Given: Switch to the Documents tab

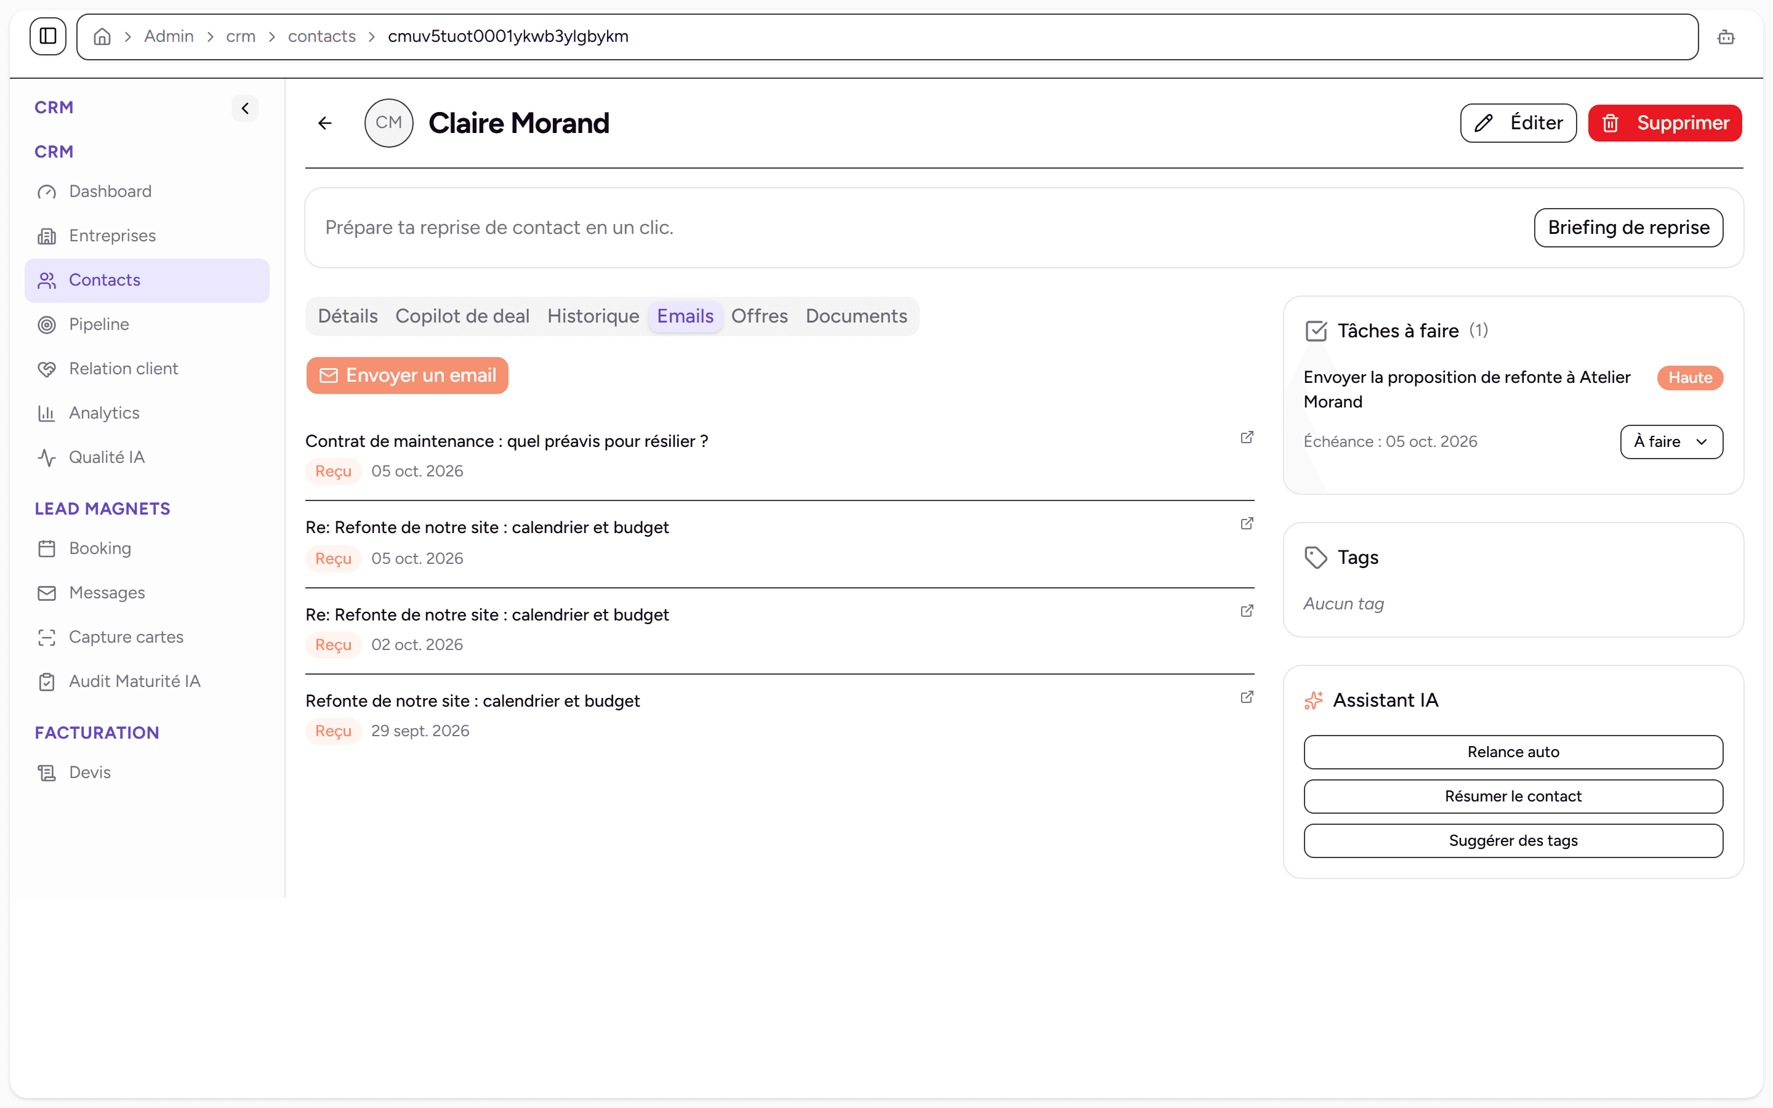Looking at the screenshot, I should (x=856, y=316).
